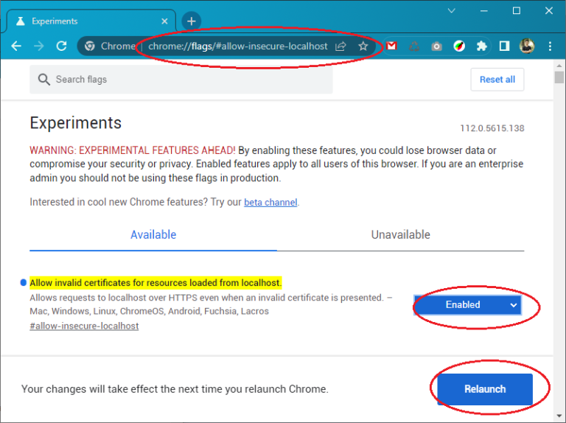
Task: Open Chrome's three-dot menu
Action: (549, 46)
